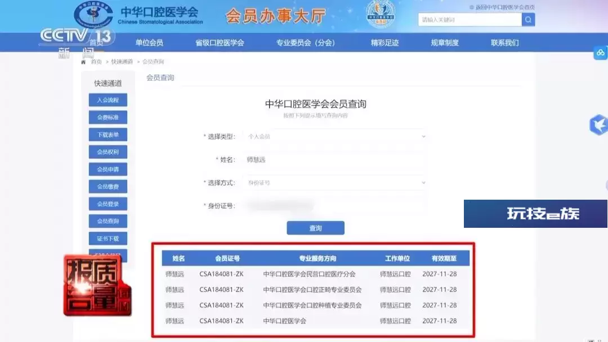
Task: Focus the 请输入关键词 search box
Action: click(x=470, y=20)
